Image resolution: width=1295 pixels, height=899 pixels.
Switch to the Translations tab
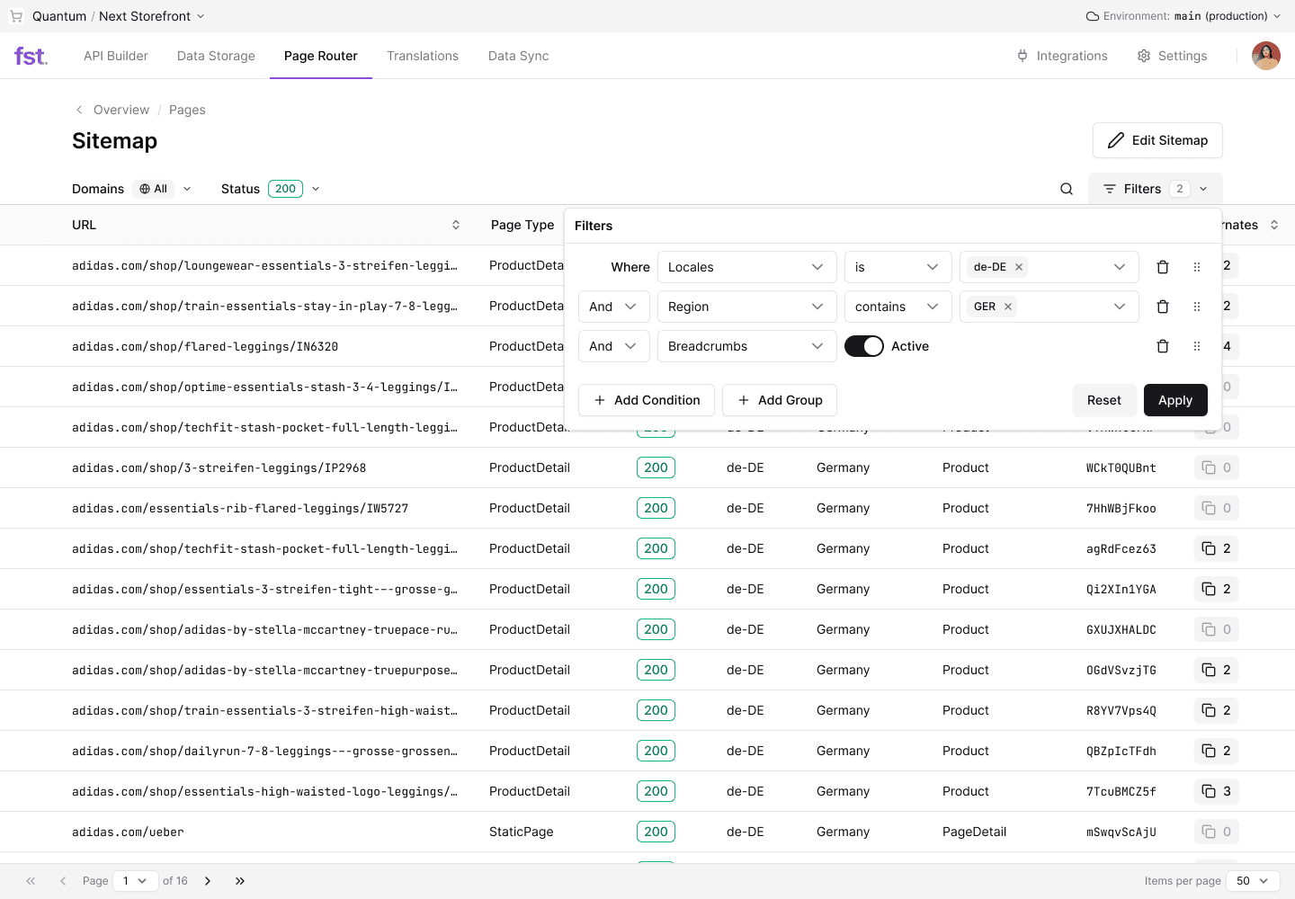coord(423,56)
